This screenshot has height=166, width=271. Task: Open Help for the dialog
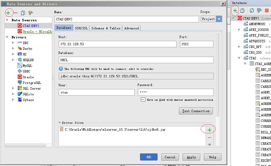(213, 157)
